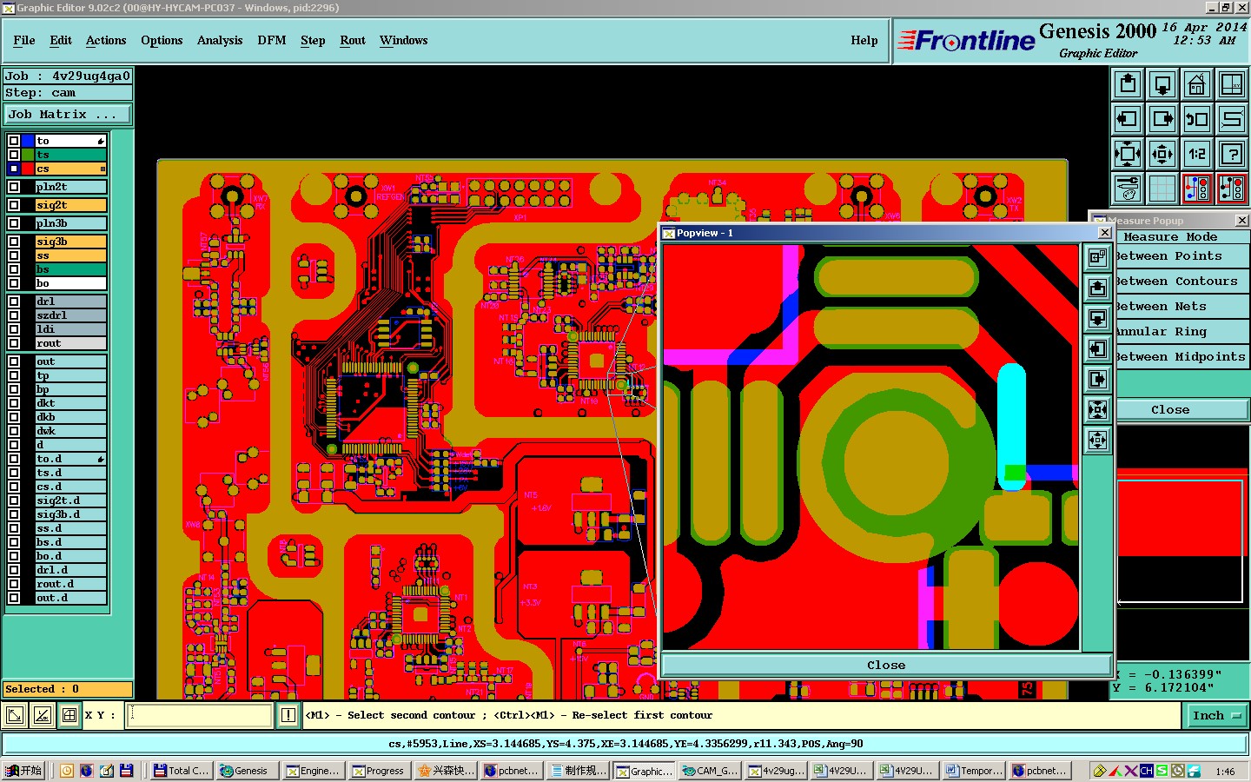Click the angle snap icon near XY

43,715
